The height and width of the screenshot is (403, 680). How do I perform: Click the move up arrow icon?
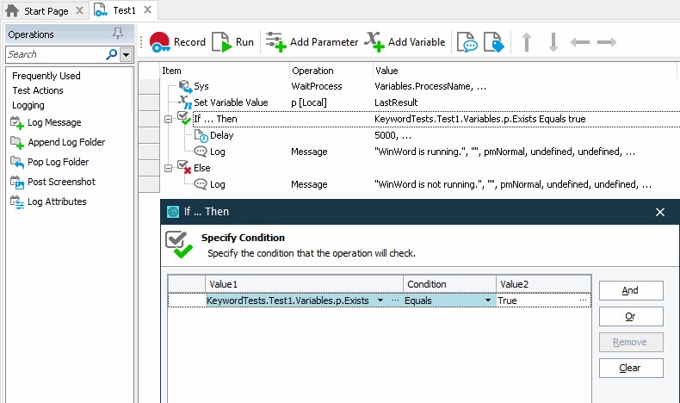pos(527,42)
